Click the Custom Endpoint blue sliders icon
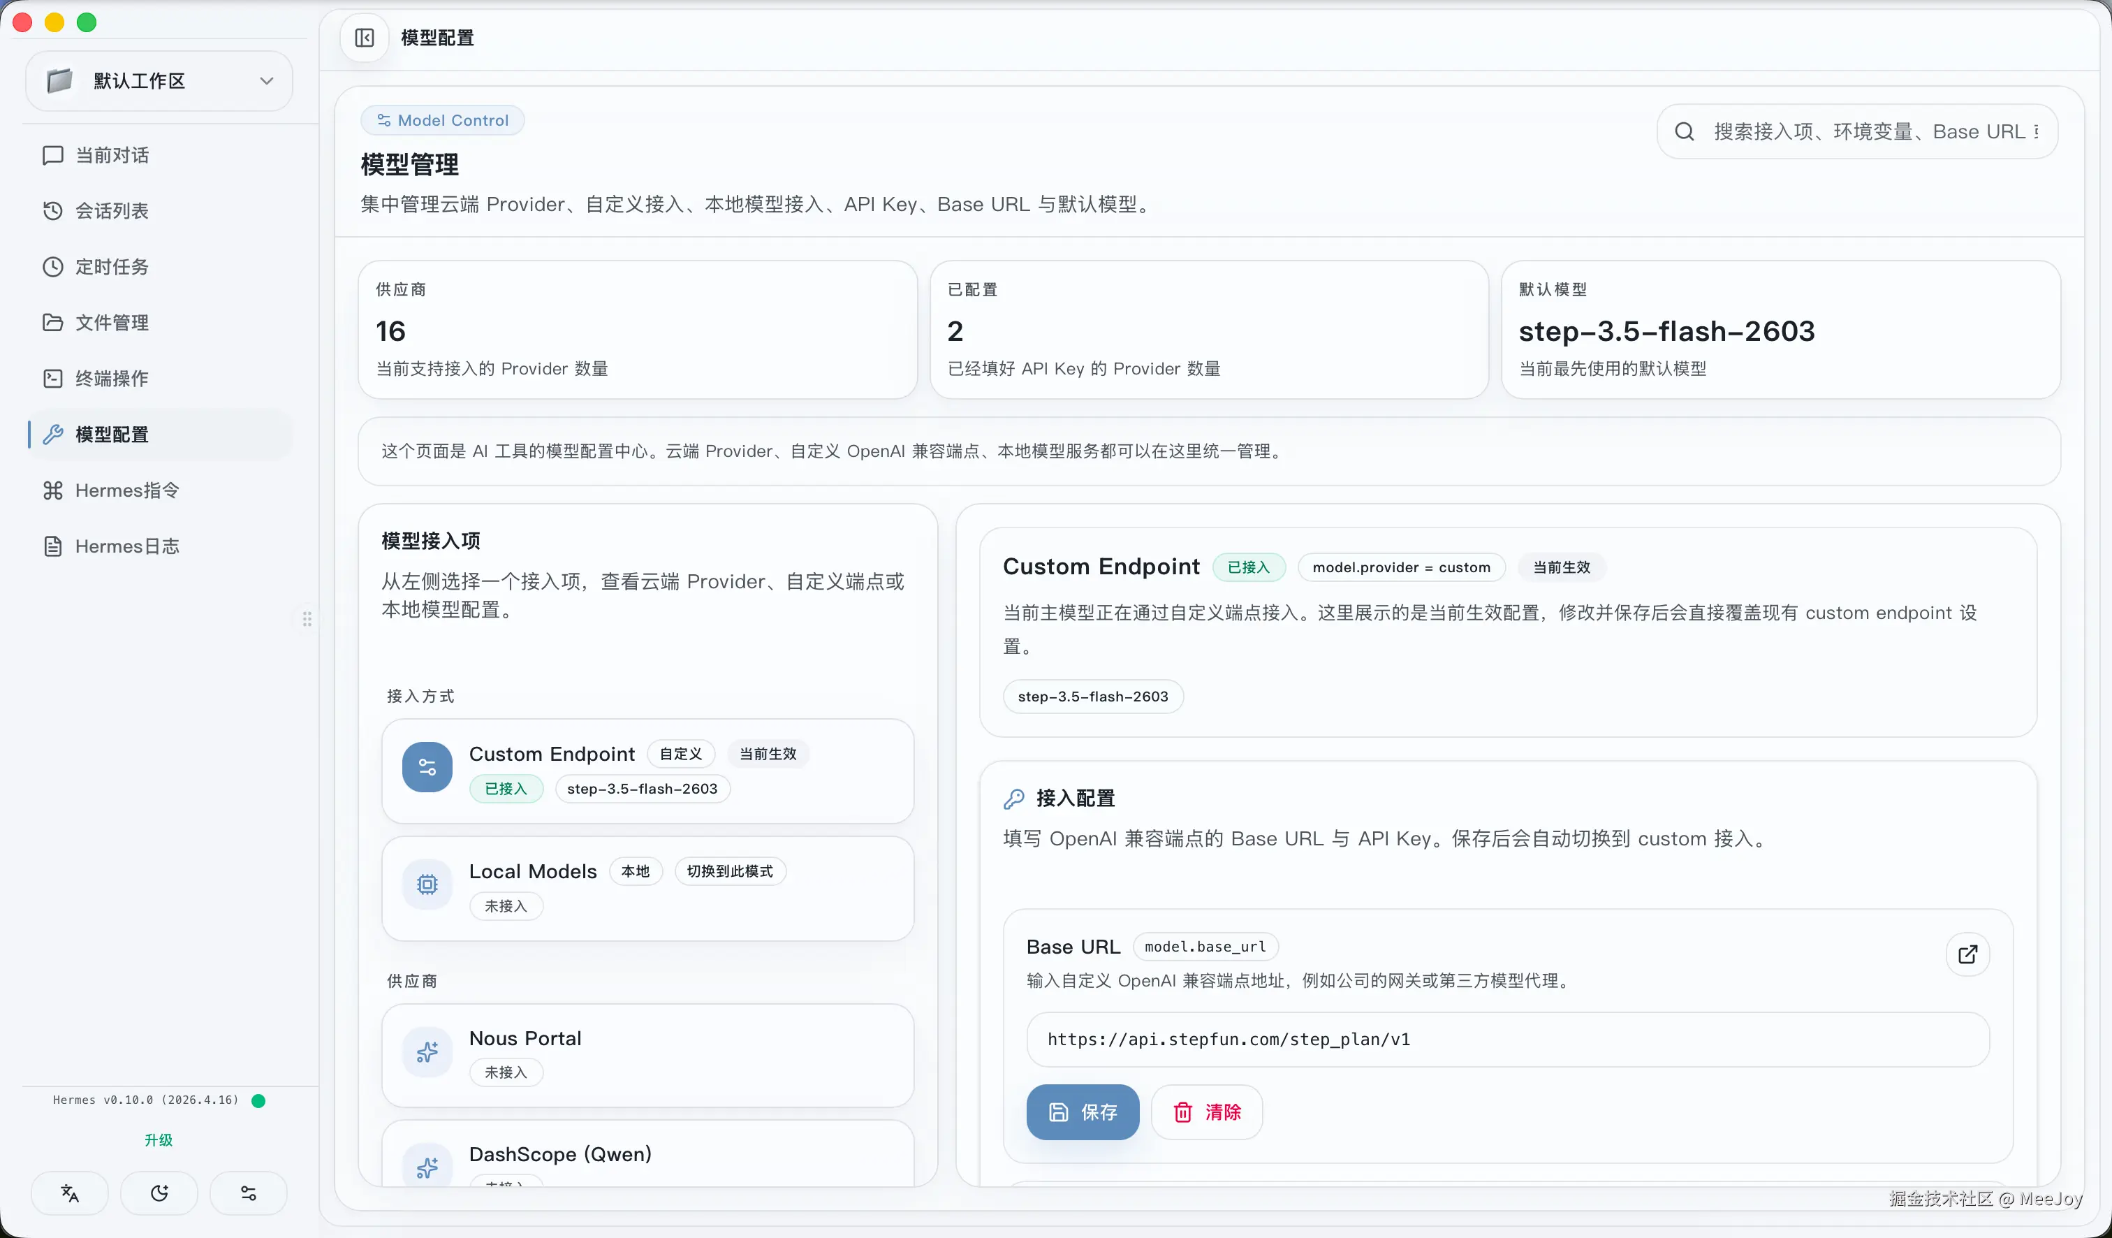Image resolution: width=2112 pixels, height=1238 pixels. (x=427, y=767)
